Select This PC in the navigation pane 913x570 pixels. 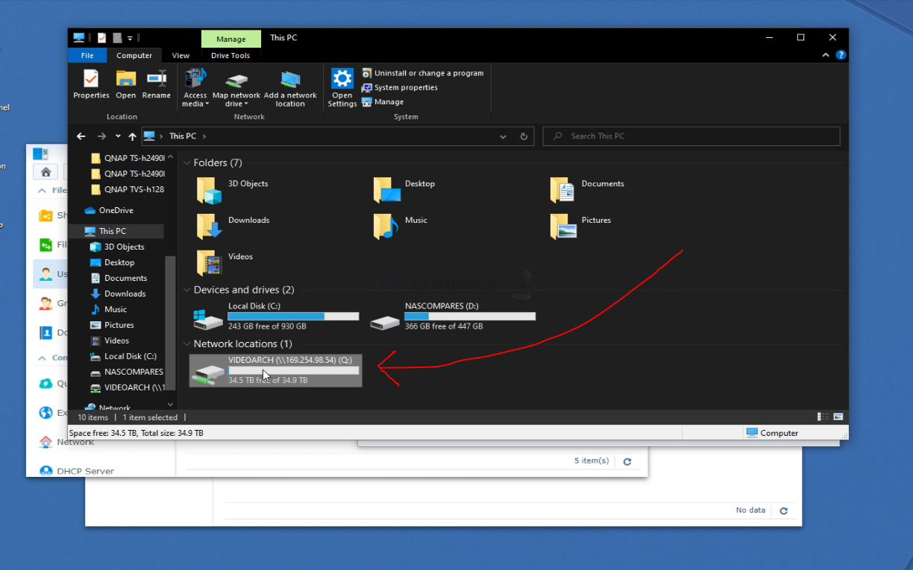[113, 231]
